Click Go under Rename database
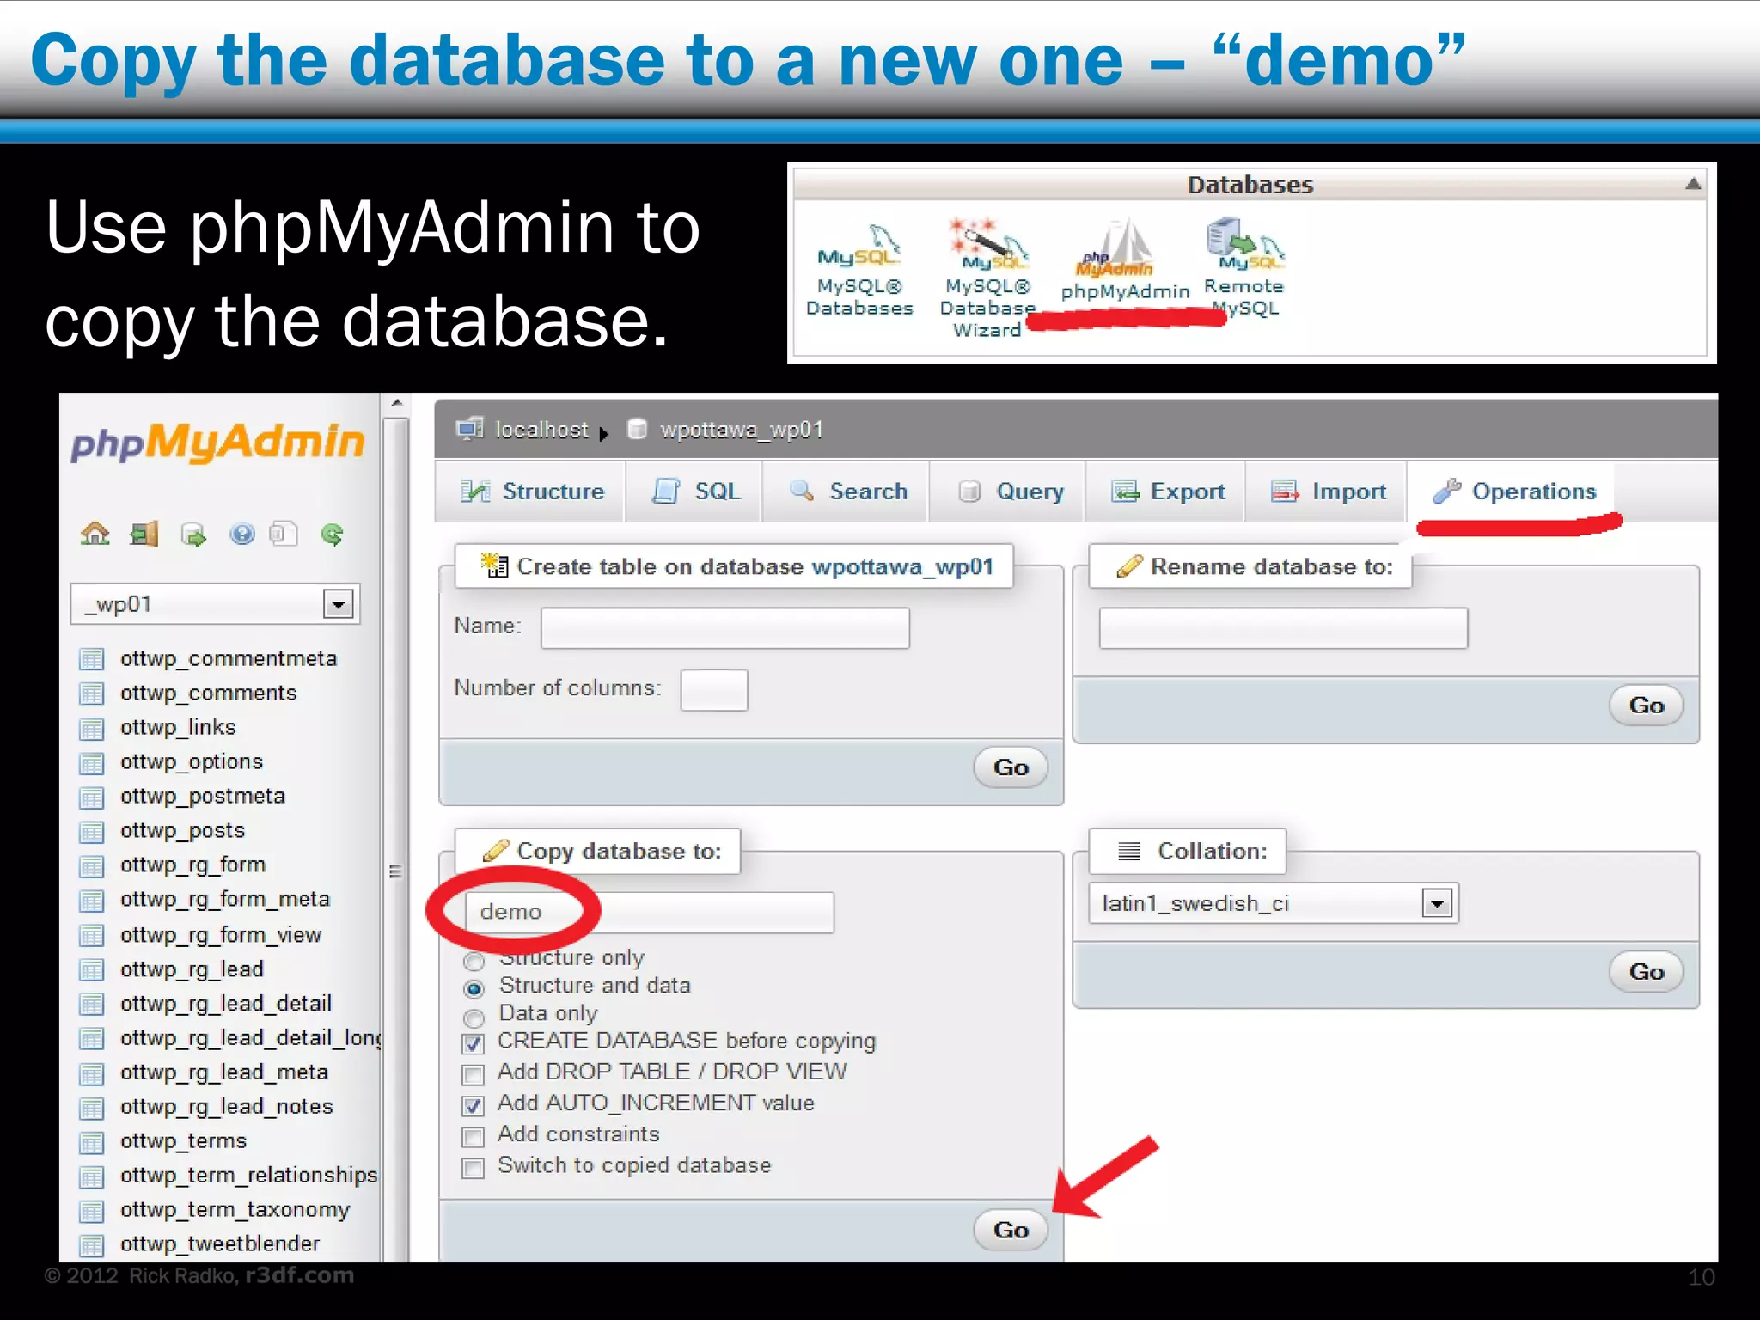The image size is (1760, 1320). pyautogui.click(x=1646, y=706)
